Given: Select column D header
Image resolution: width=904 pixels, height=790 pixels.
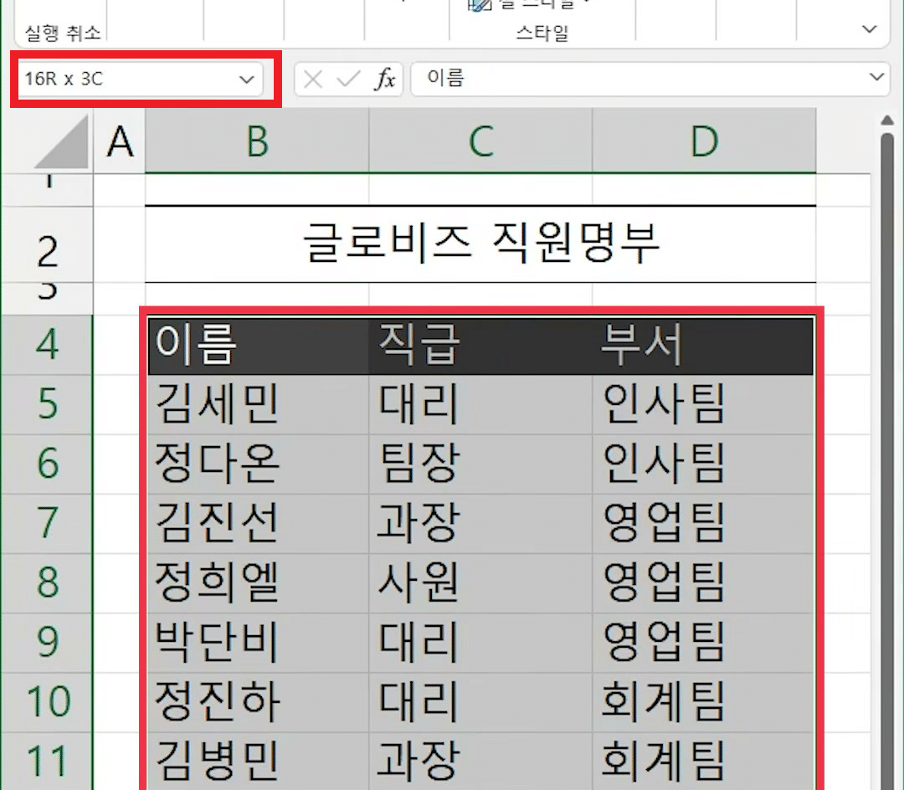Looking at the screenshot, I should [x=704, y=141].
